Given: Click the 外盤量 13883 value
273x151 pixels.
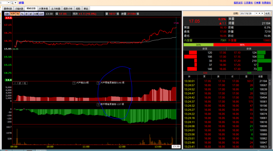Looking at the screenshot, I should click(267, 40).
